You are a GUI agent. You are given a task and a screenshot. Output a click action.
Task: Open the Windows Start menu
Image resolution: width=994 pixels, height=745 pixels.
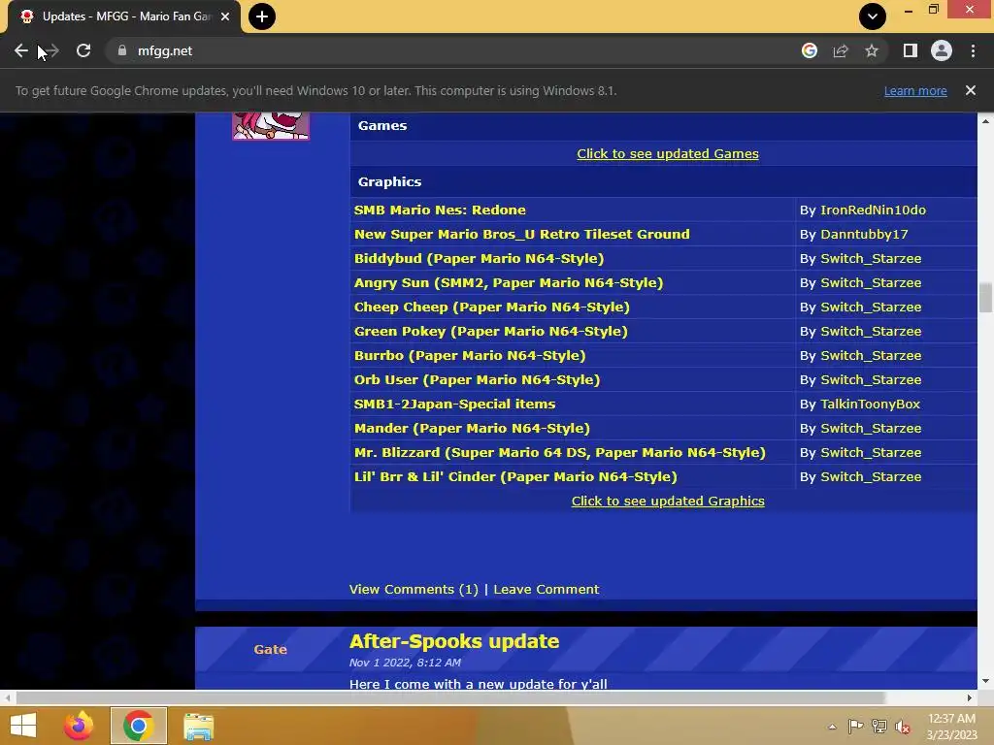[23, 726]
